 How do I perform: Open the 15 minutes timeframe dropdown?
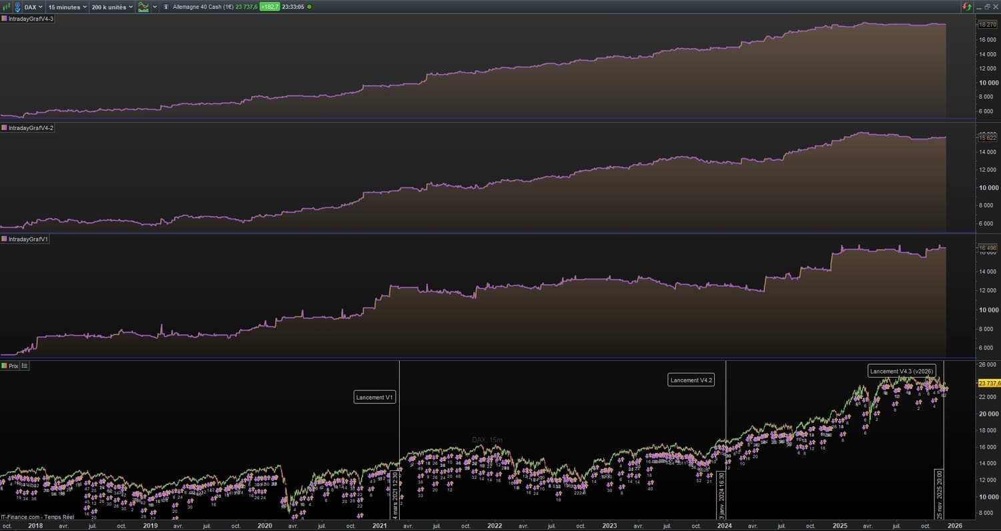(x=67, y=7)
